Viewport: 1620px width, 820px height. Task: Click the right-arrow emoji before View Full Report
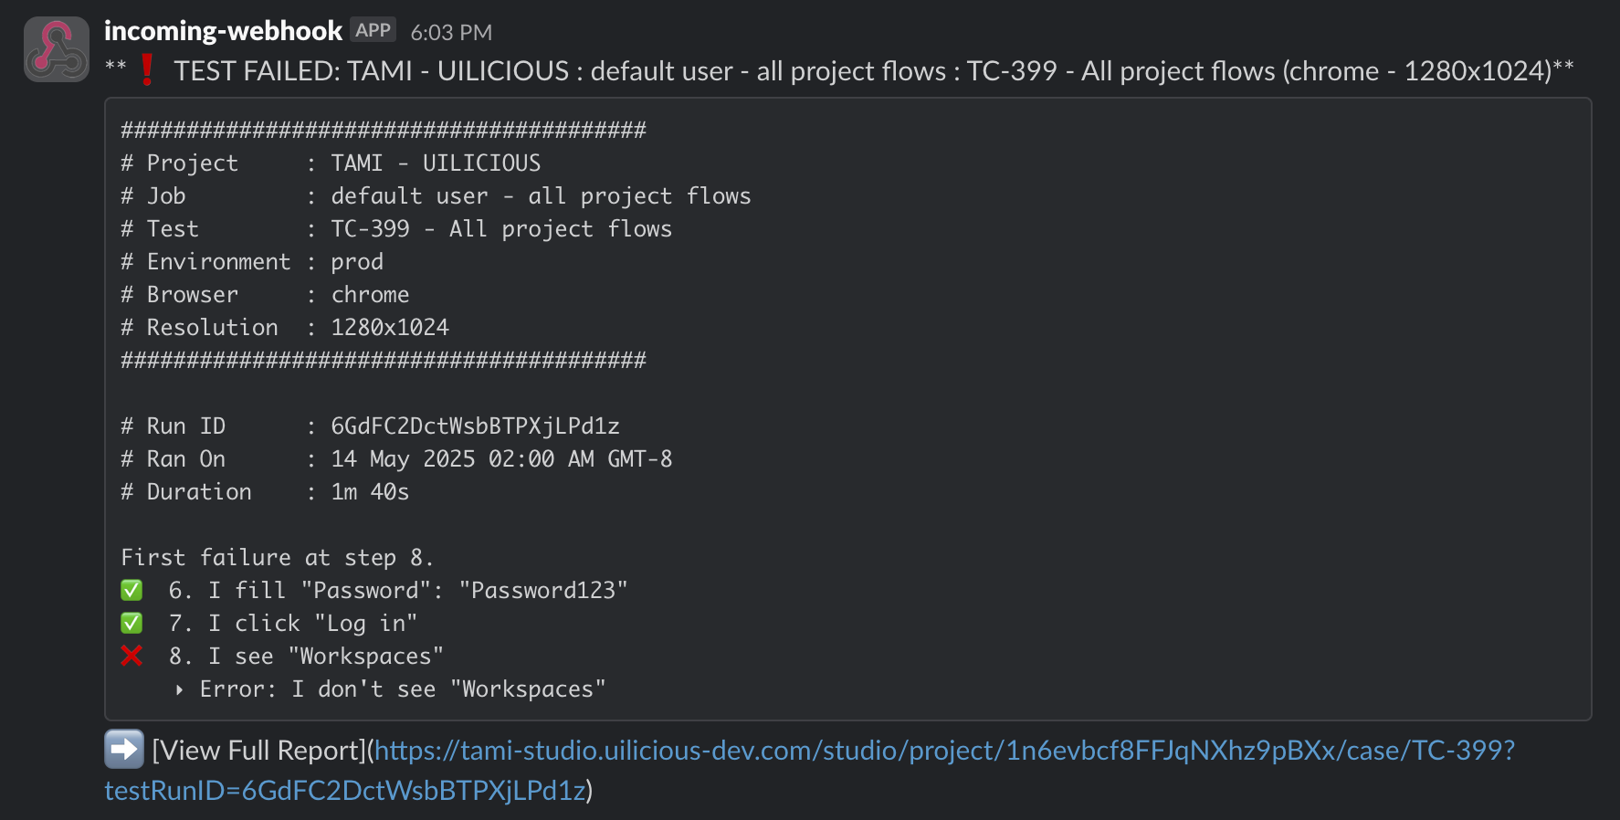point(124,750)
